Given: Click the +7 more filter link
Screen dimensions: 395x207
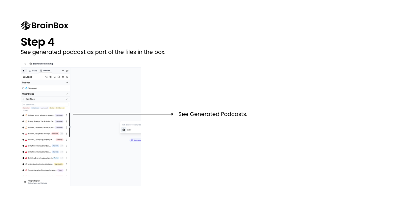Looking at the screenshot, I should tap(25, 110).
